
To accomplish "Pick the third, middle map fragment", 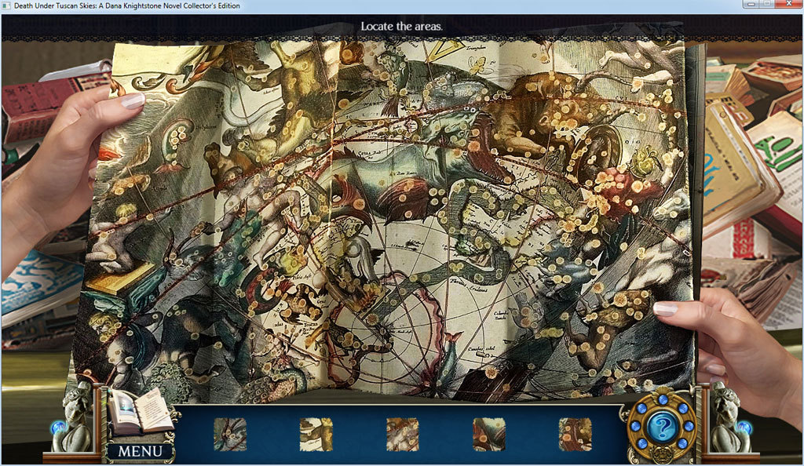I will pos(403,435).
